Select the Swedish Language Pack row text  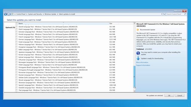(48, 88)
